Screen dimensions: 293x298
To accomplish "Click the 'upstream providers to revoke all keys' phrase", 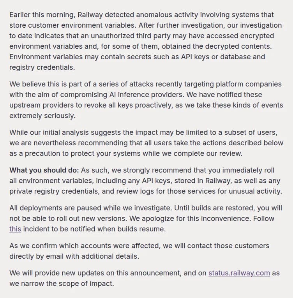I will click(x=71, y=105).
